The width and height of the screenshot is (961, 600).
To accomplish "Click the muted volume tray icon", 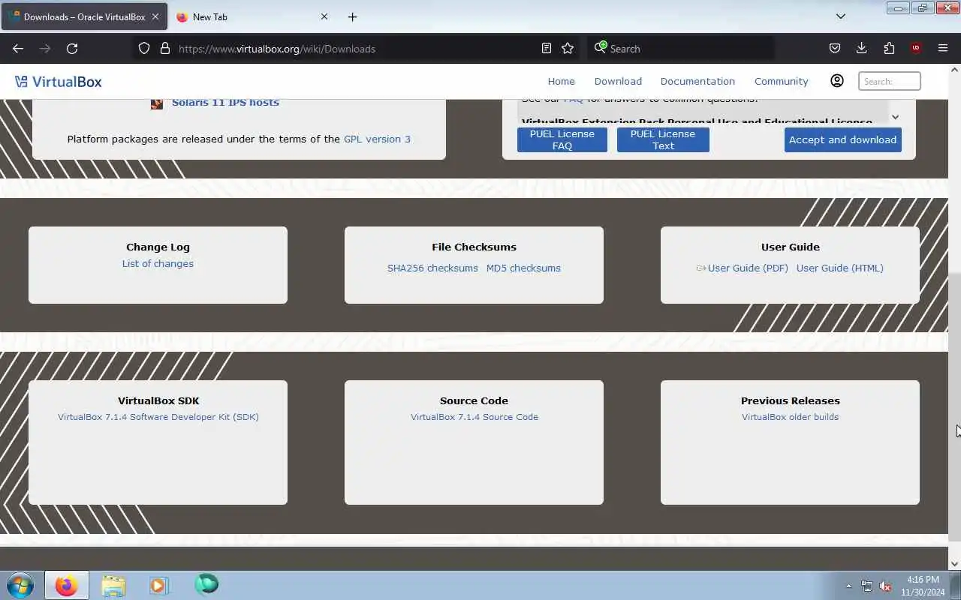I will pyautogui.click(x=886, y=586).
